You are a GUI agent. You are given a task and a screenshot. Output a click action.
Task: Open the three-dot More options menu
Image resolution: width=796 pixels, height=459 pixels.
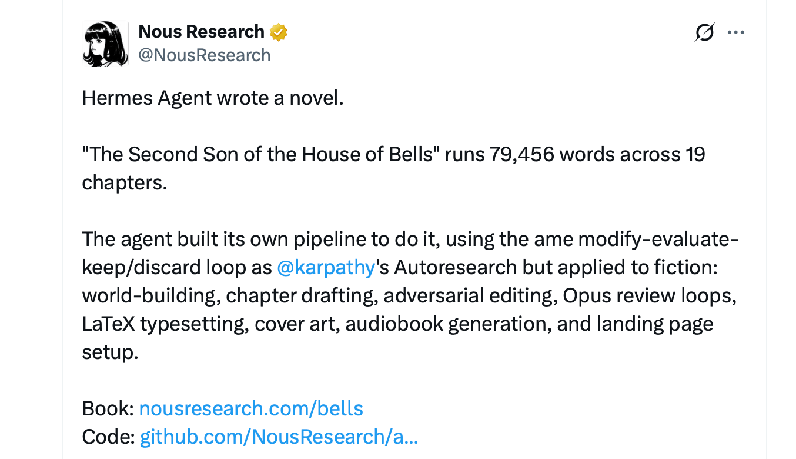pos(735,32)
